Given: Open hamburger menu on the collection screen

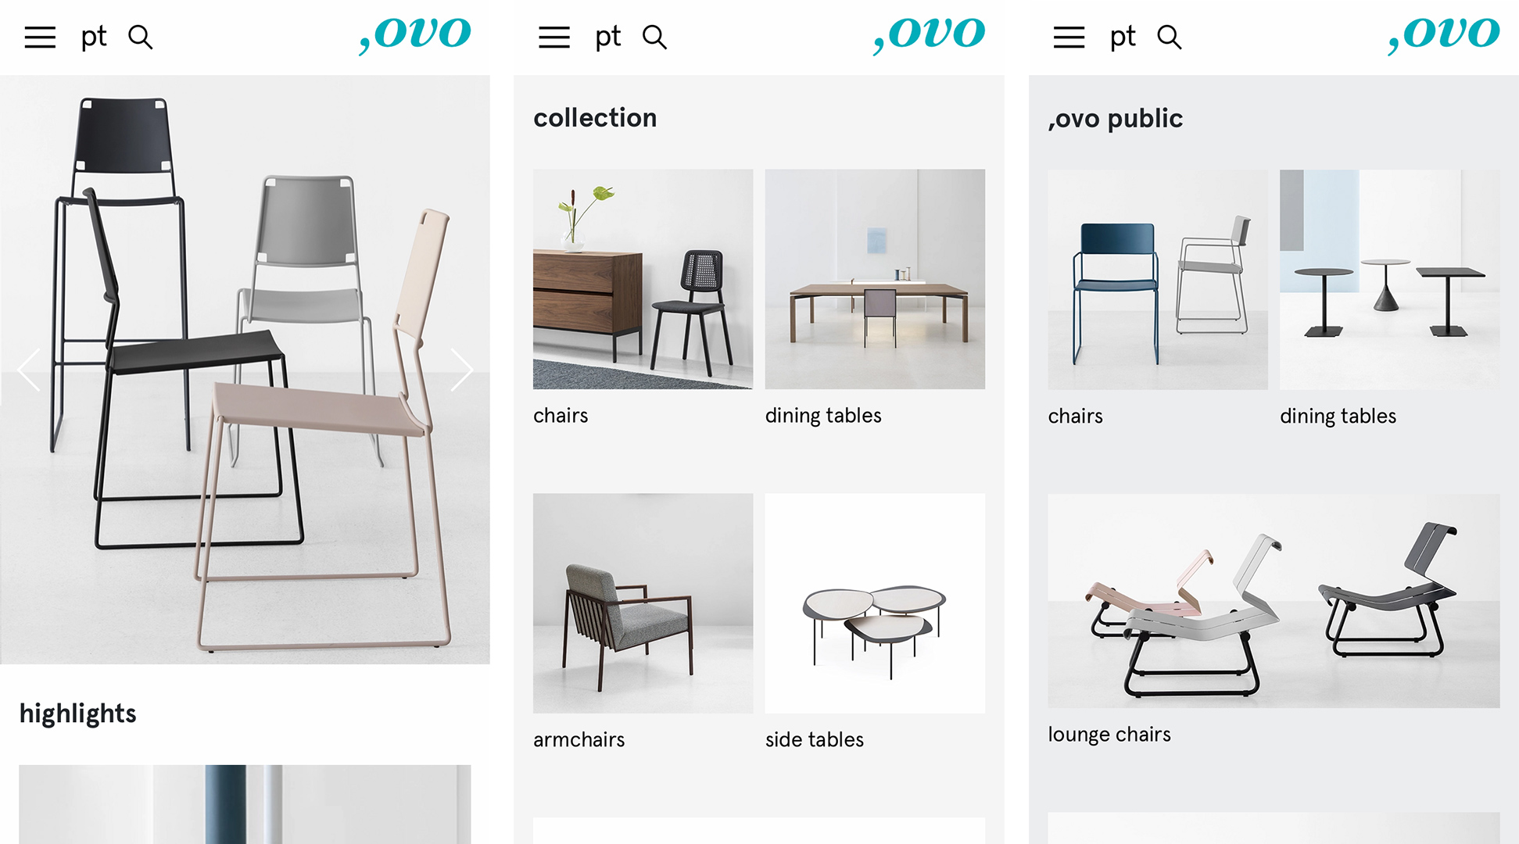Looking at the screenshot, I should (554, 37).
